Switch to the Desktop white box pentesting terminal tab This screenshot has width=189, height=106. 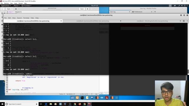click(x=152, y=21)
